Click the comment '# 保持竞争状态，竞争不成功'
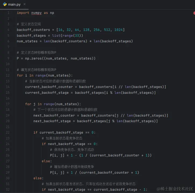 (72, 150)
